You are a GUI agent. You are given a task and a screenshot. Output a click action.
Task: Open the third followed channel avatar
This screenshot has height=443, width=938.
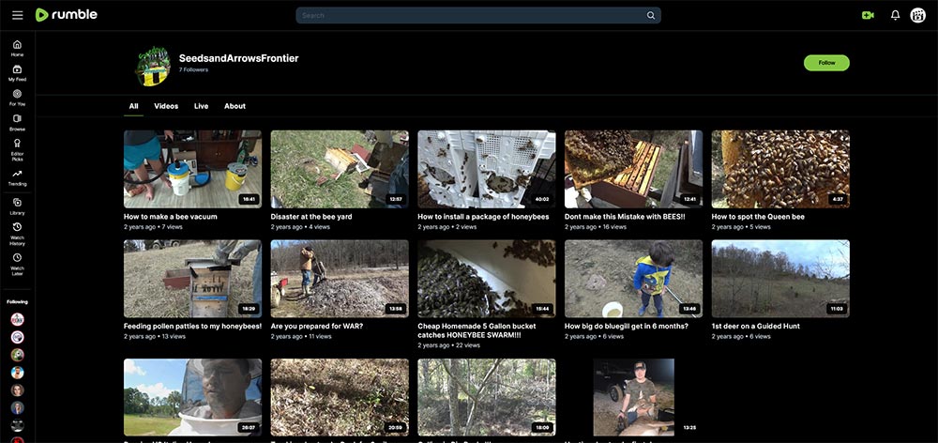tap(17, 355)
